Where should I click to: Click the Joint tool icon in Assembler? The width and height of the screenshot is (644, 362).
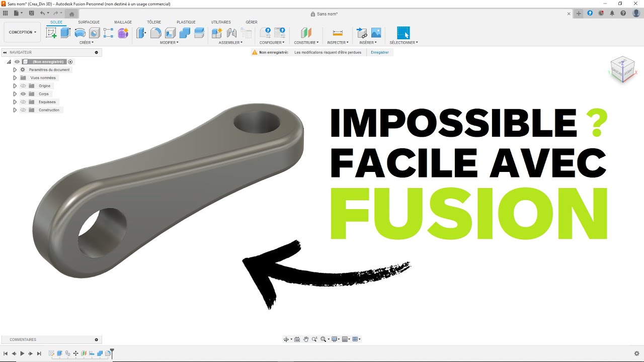(x=231, y=33)
